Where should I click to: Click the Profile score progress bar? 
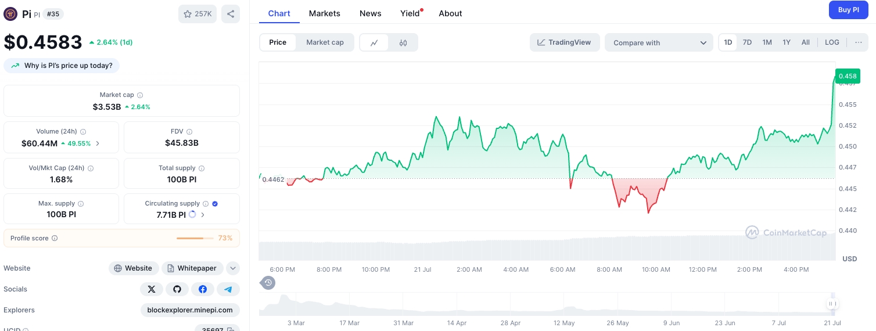[x=195, y=238]
